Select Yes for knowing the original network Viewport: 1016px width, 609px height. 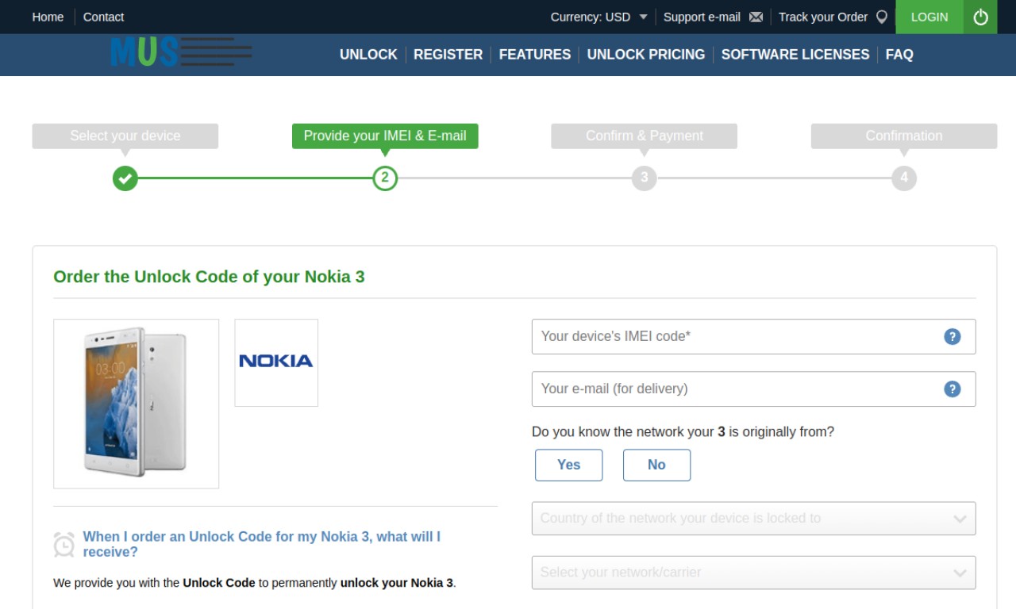(x=568, y=465)
